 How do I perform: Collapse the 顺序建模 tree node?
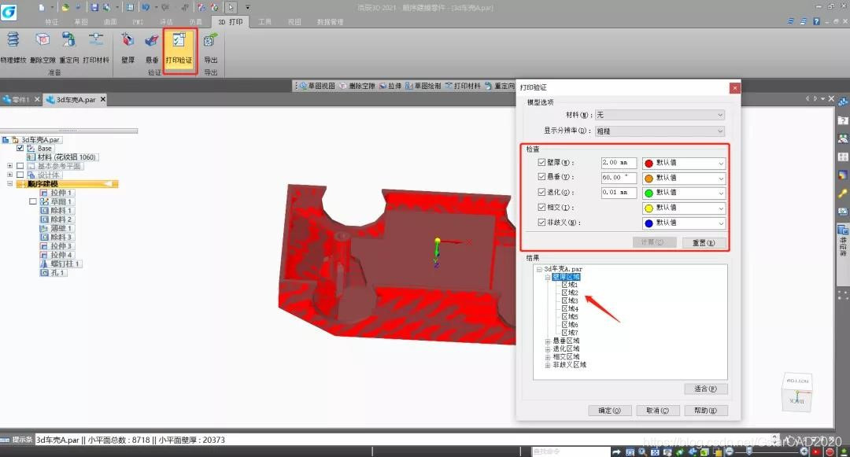9,184
